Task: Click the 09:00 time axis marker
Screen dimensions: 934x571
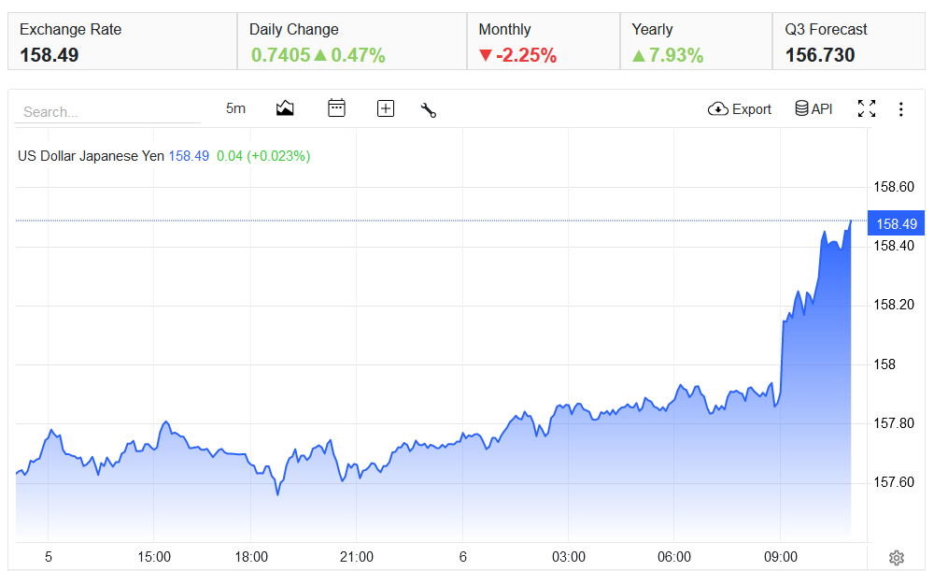Action: [x=780, y=557]
